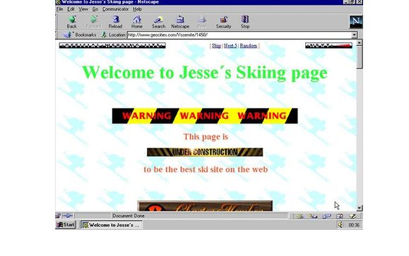409x256 pixels.
Task: Open Newsgroups from the component bar
Action: (x=326, y=216)
